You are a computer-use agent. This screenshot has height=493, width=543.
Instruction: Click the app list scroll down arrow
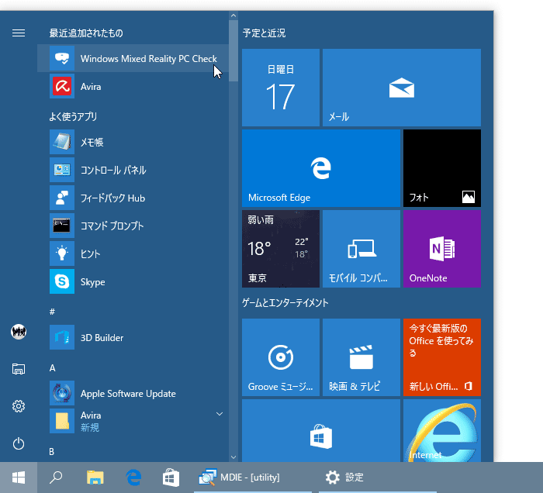[233, 457]
